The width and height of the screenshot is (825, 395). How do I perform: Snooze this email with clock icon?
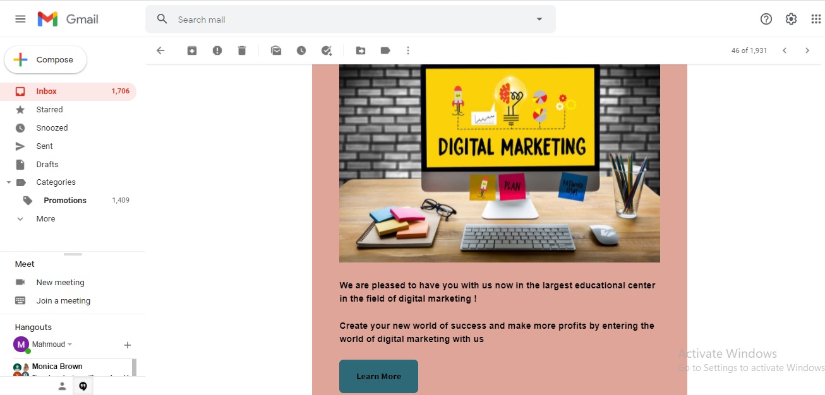click(x=301, y=50)
